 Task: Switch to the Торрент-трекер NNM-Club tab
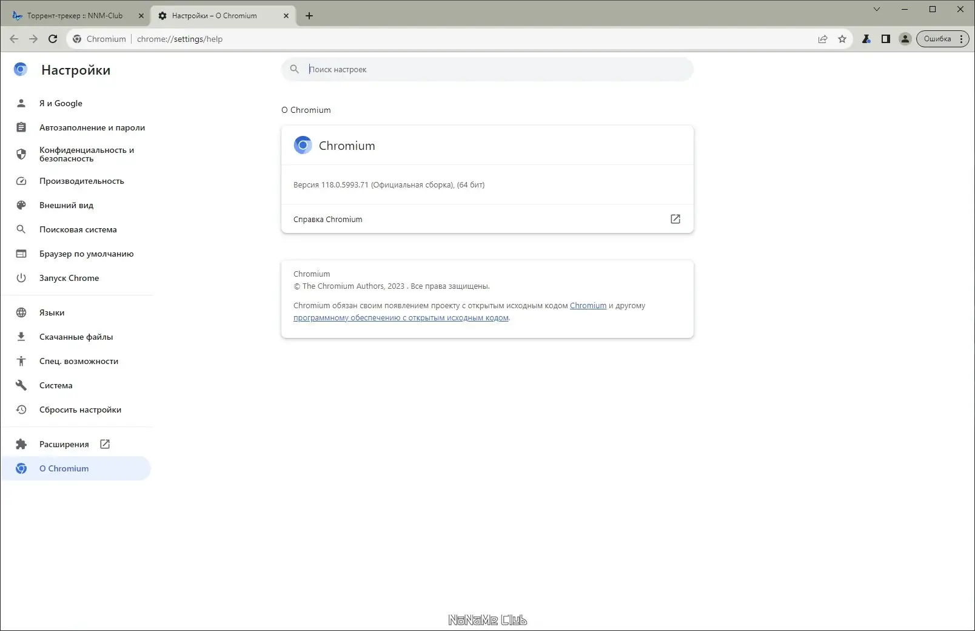[x=75, y=16]
